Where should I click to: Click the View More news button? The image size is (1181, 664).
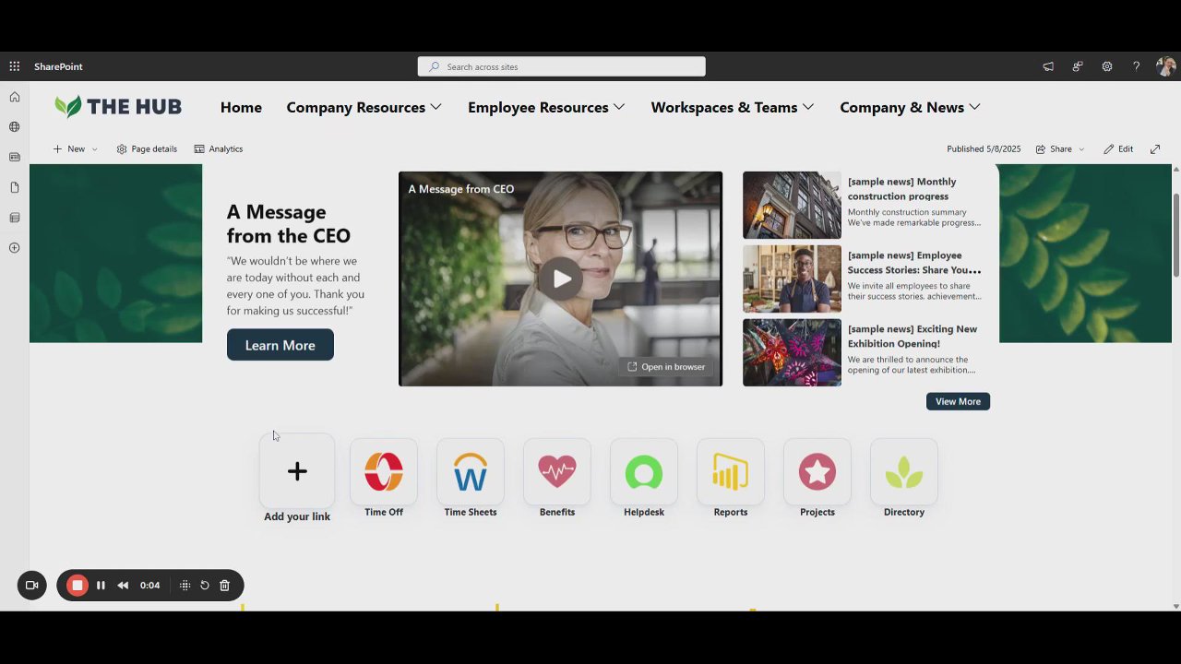click(958, 401)
